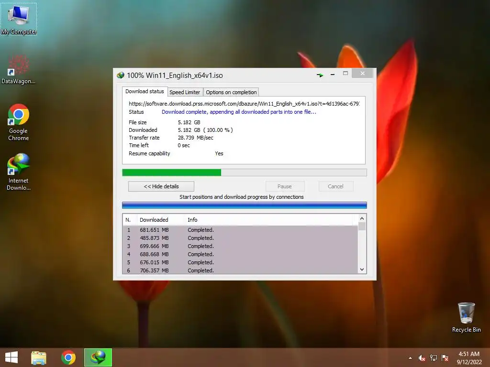The width and height of the screenshot is (490, 367).
Task: Open the DataWagon desktop shortcut
Action: tap(19, 69)
